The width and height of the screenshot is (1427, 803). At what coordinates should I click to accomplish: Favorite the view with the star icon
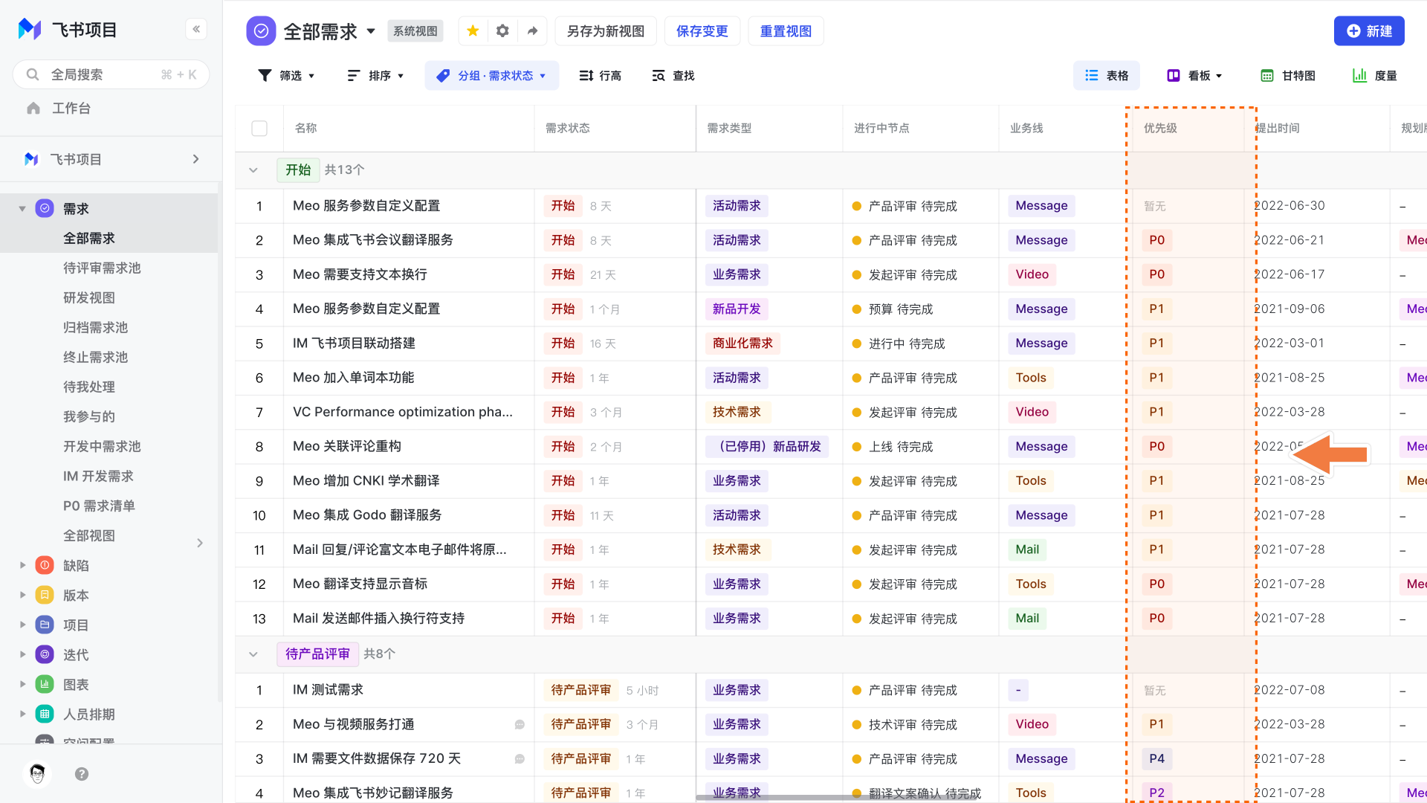(x=473, y=31)
